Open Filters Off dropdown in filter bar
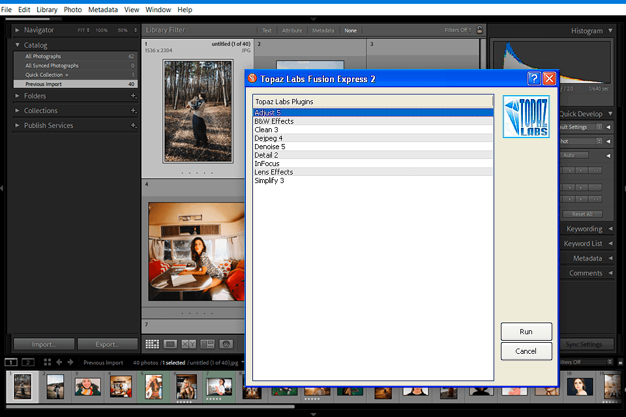Viewport: 626px width, 417px height. [x=458, y=30]
